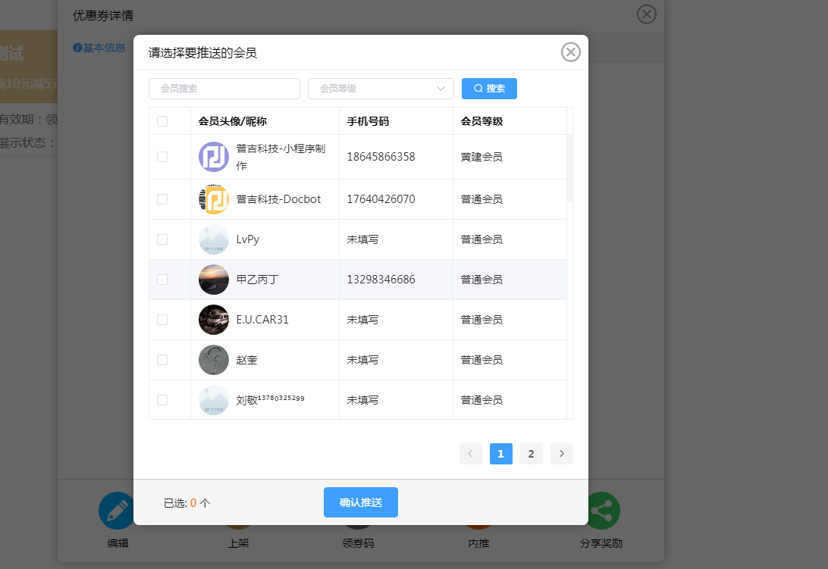Open the 基本信息 tab in coupon details
This screenshot has height=569, width=828.
[99, 48]
